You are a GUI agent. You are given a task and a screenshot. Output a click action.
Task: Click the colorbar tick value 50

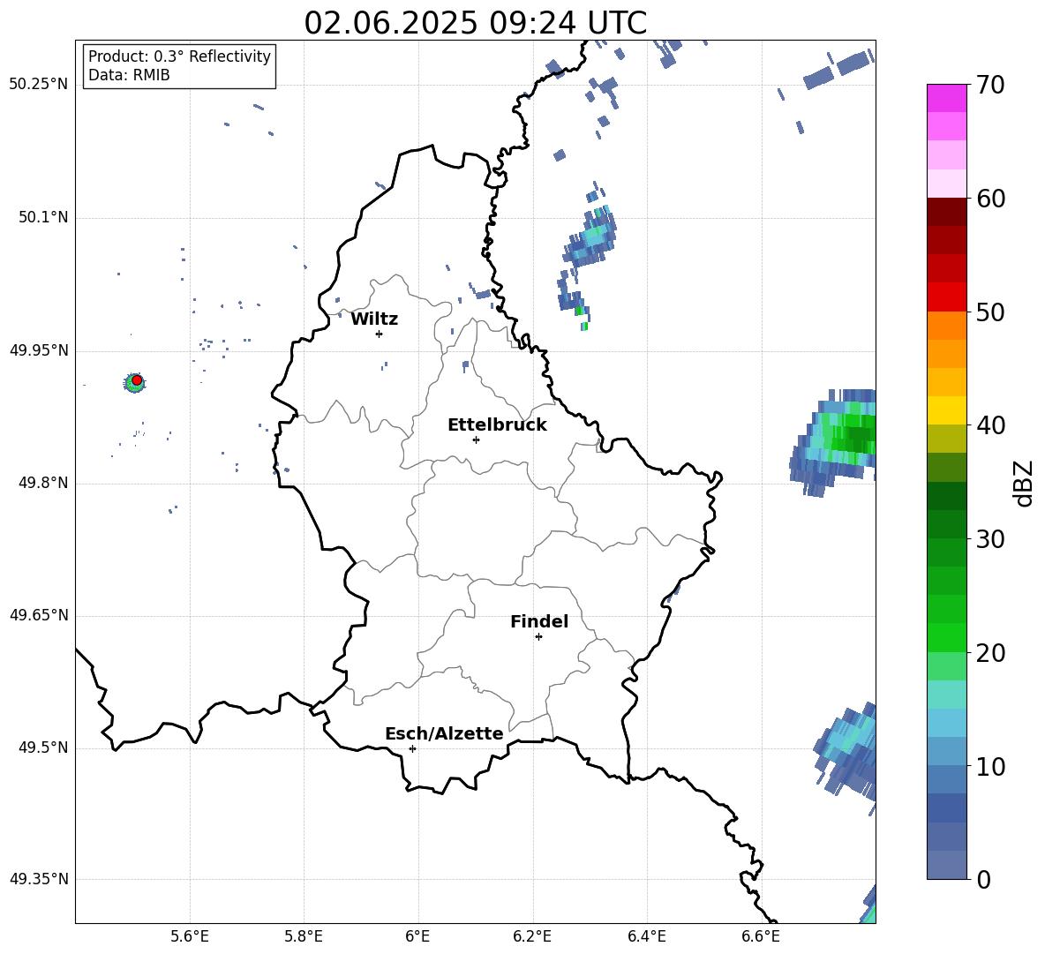[989, 312]
